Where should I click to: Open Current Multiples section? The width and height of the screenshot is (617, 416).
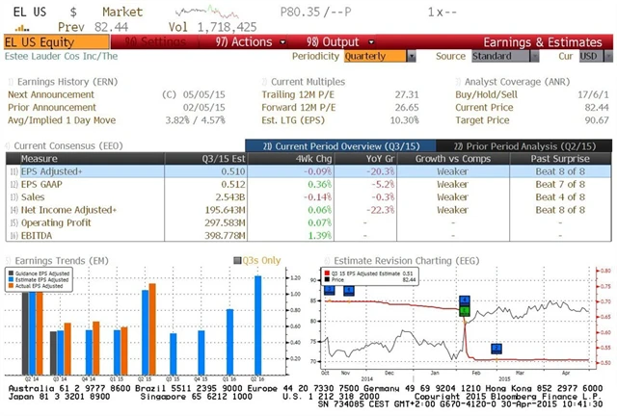coord(307,83)
